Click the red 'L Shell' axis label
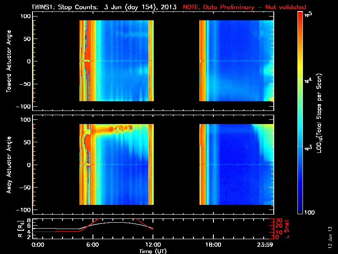This screenshot has width=338, height=254. coord(287,229)
